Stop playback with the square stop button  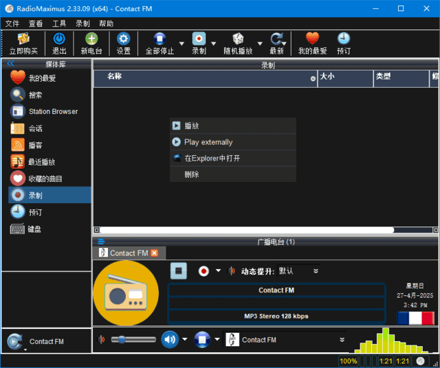(179, 271)
